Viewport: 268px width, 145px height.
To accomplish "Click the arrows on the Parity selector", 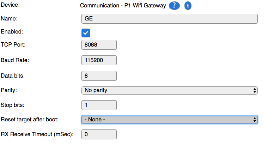I will coord(255,90).
